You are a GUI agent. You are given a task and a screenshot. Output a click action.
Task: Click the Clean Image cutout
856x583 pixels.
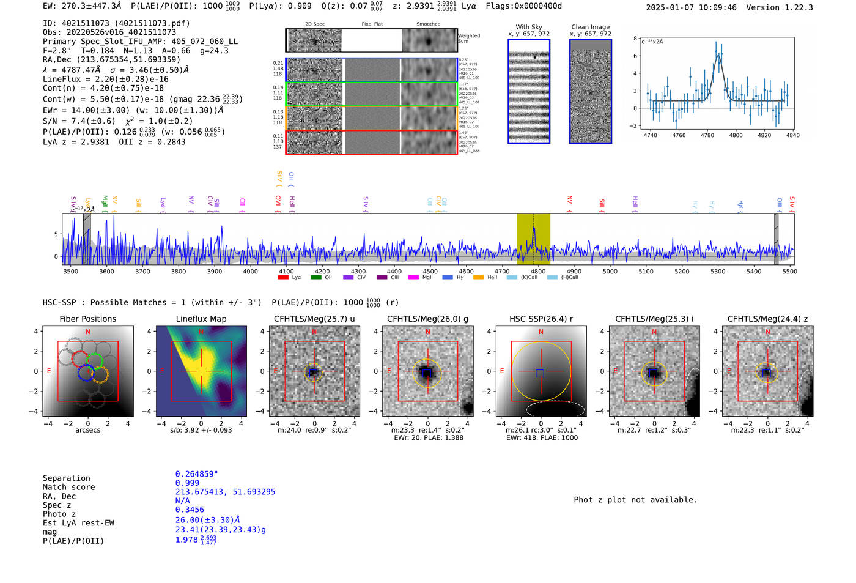591,91
